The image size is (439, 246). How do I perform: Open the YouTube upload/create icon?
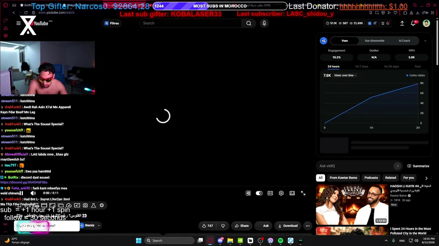pyautogui.click(x=402, y=23)
